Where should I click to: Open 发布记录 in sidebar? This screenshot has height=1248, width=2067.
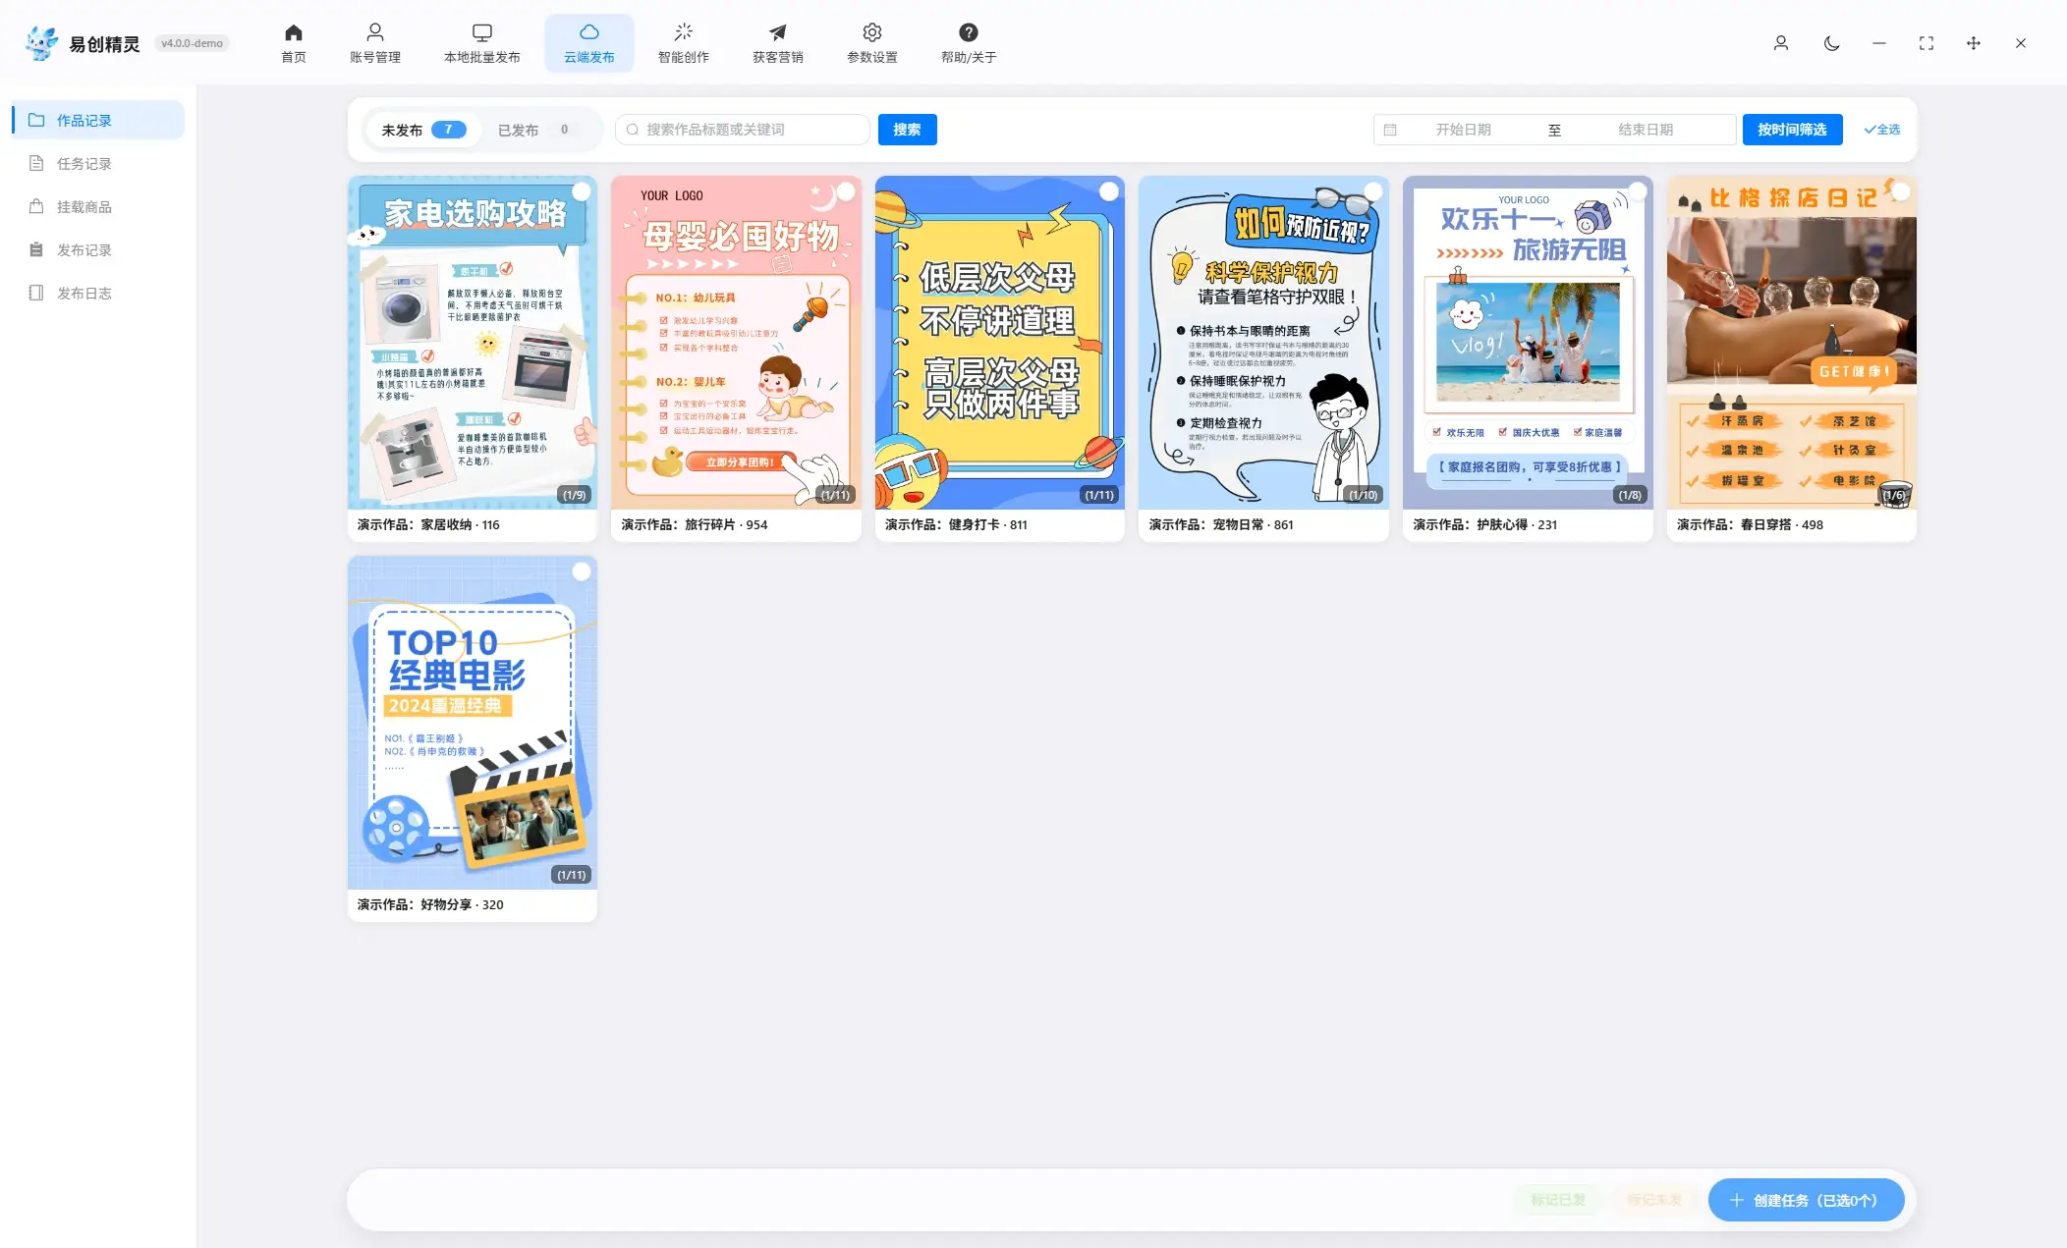click(x=98, y=249)
